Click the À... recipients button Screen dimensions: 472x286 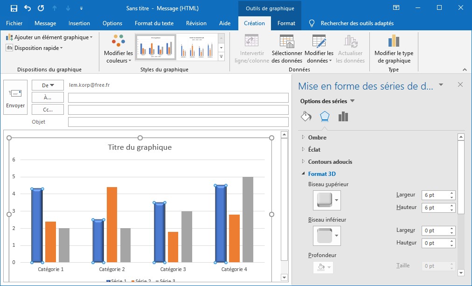click(x=48, y=98)
